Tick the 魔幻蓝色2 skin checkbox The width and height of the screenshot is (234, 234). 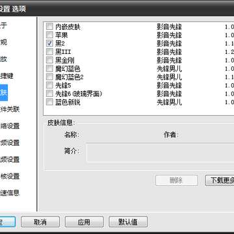(x=49, y=77)
